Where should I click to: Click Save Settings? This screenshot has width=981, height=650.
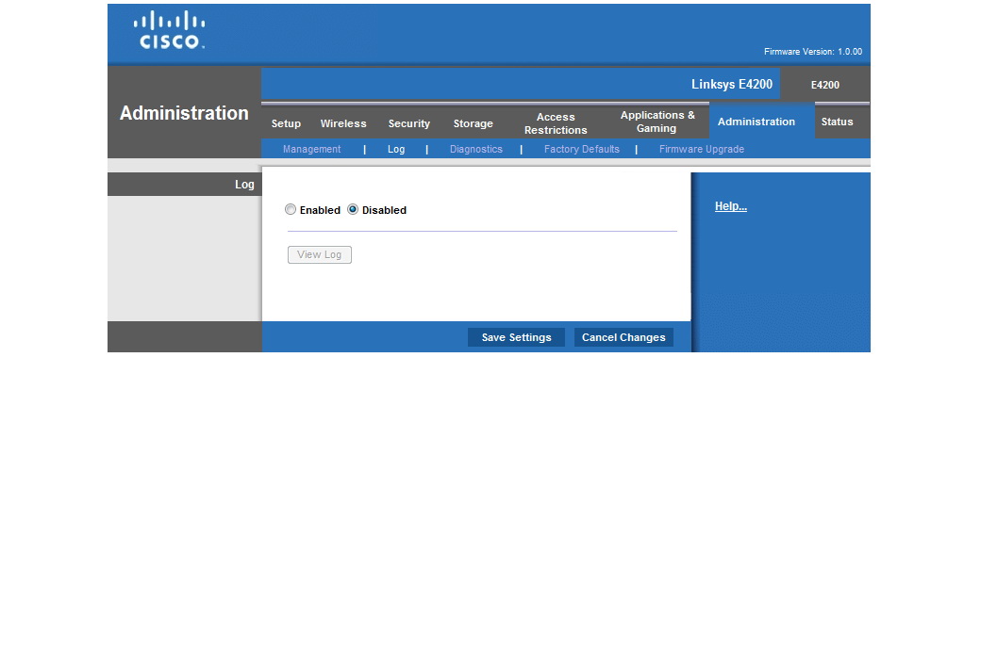[x=516, y=337]
